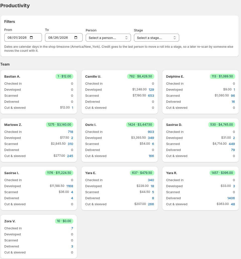Image resolution: width=241 pixels, height=259 pixels.
Task: Click Marlowe Z. Scanned amount $2,845.50
Action: coord(58,144)
